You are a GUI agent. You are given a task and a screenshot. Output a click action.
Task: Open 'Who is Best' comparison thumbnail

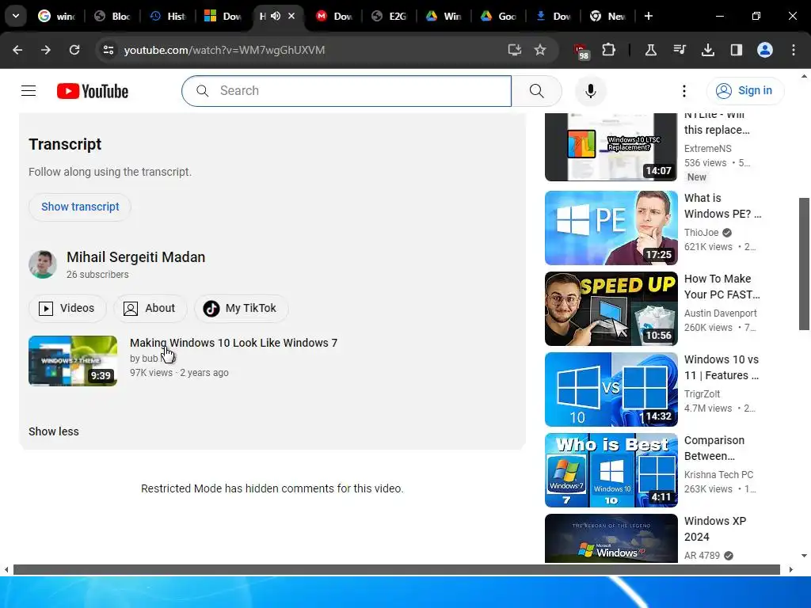coord(611,470)
